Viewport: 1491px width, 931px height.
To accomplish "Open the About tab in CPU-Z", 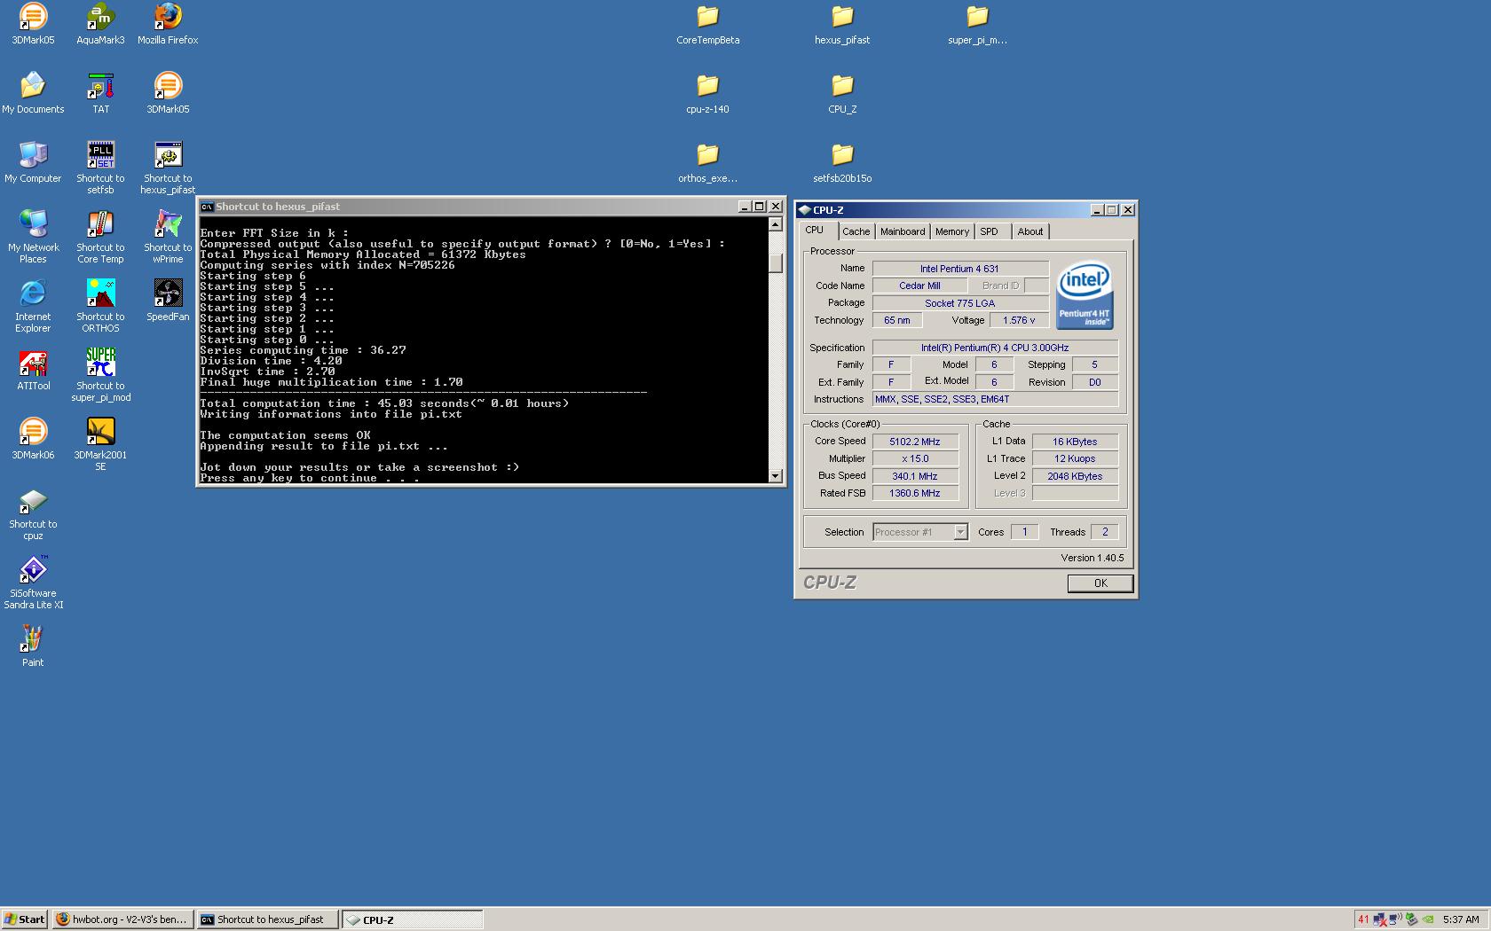I will (1030, 231).
